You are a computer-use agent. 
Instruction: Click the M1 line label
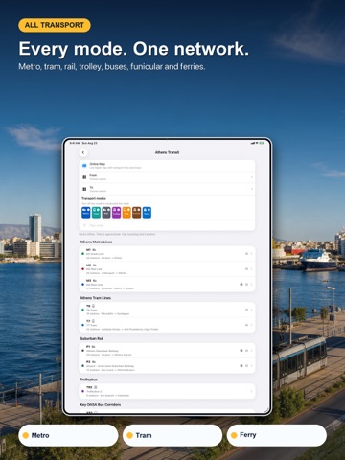click(88, 250)
